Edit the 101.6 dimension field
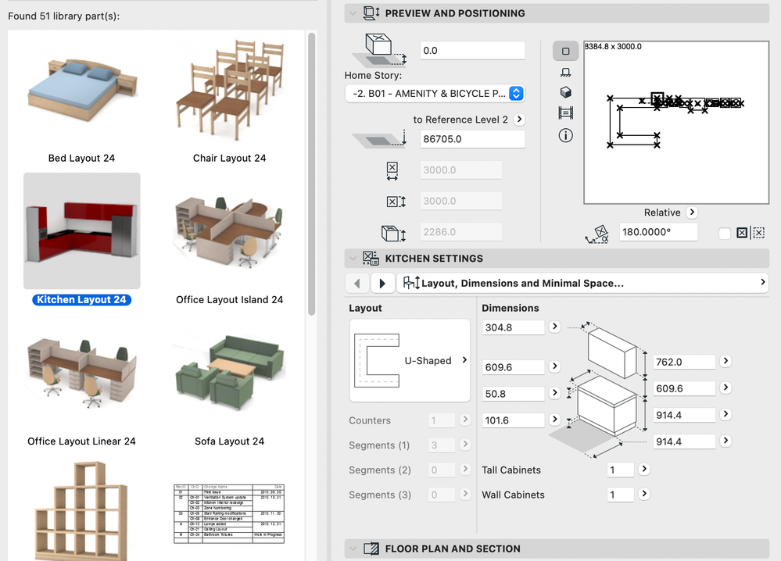 pos(513,420)
